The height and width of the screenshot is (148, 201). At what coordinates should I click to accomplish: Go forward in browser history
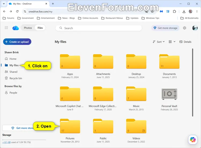tap(11, 12)
